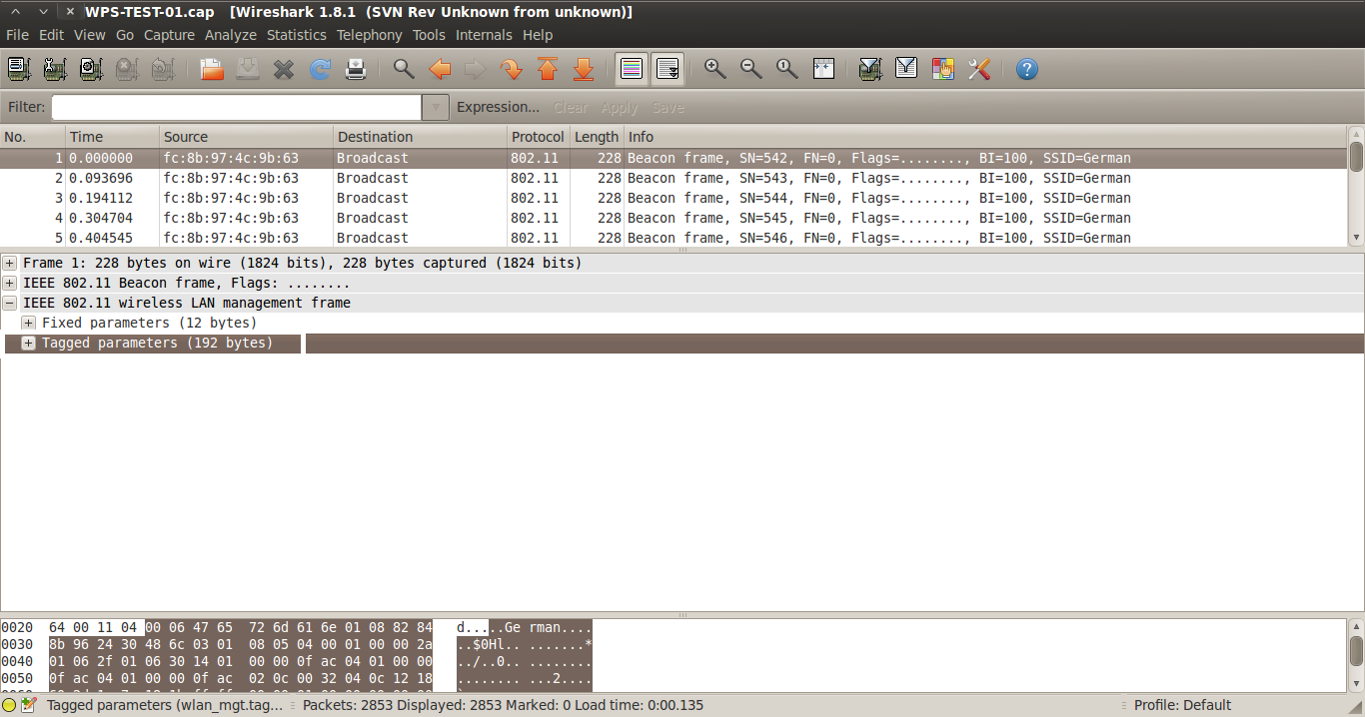
Task: Select packet 5 with SN=546
Action: [x=674, y=238]
